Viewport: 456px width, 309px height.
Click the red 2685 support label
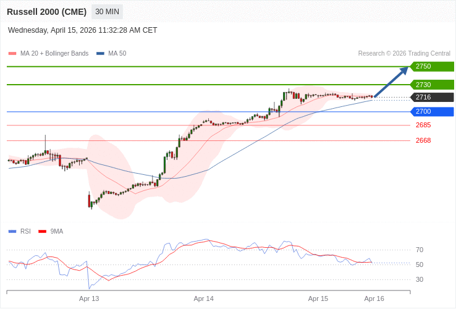click(x=423, y=125)
